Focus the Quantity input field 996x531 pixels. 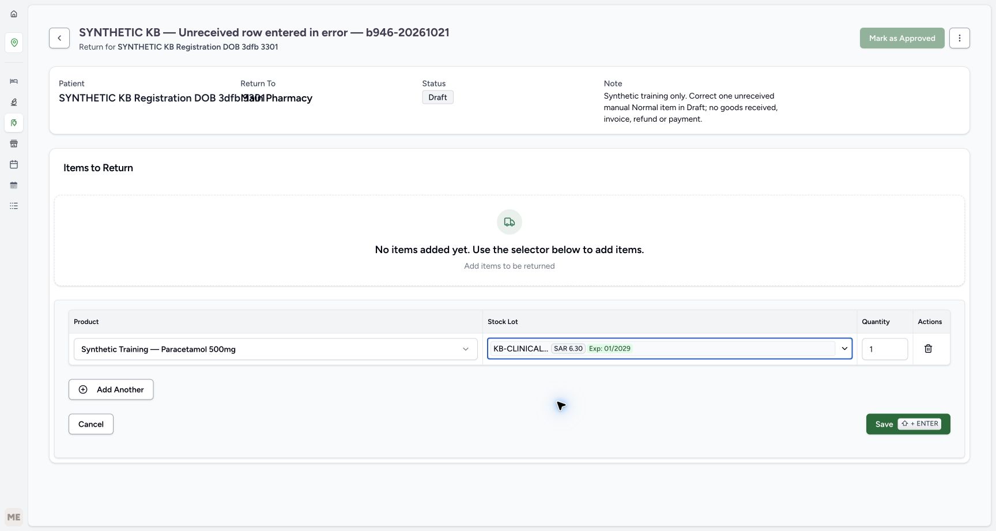pyautogui.click(x=885, y=349)
